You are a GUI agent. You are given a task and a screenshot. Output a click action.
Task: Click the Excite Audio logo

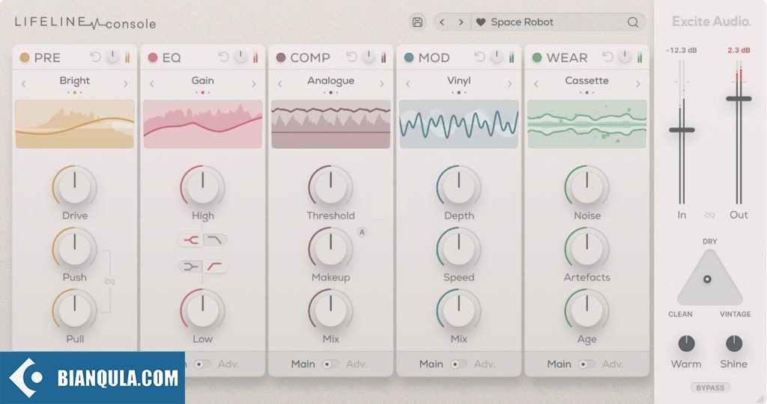coord(712,22)
